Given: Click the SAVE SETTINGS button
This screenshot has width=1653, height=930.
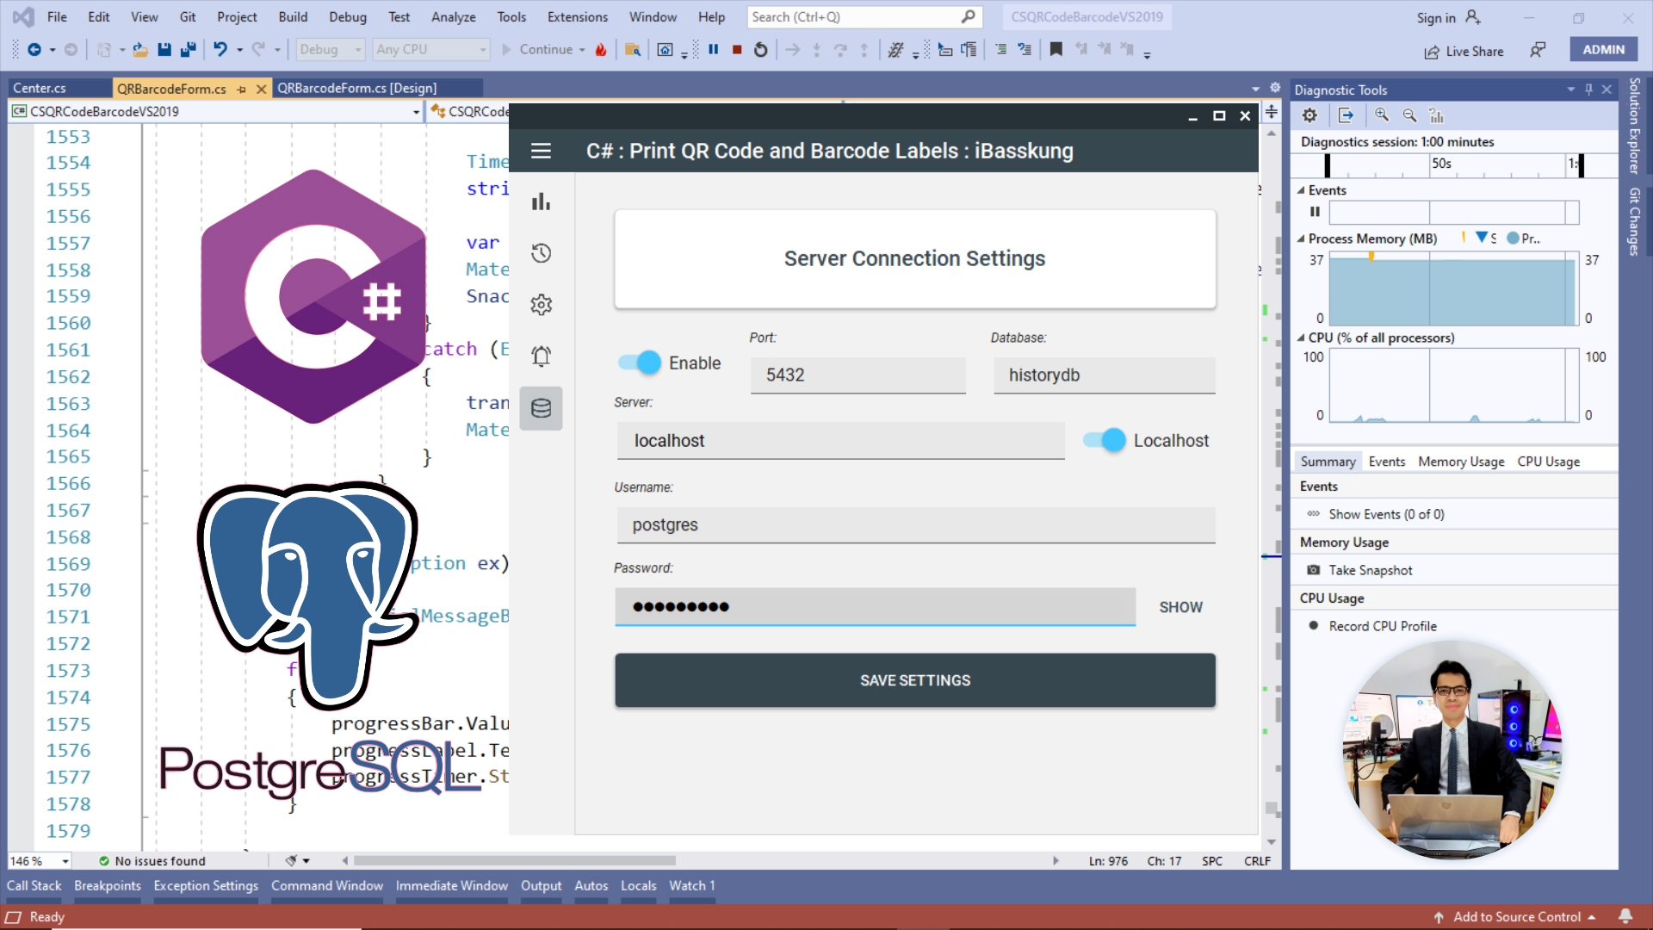Looking at the screenshot, I should coord(915,680).
